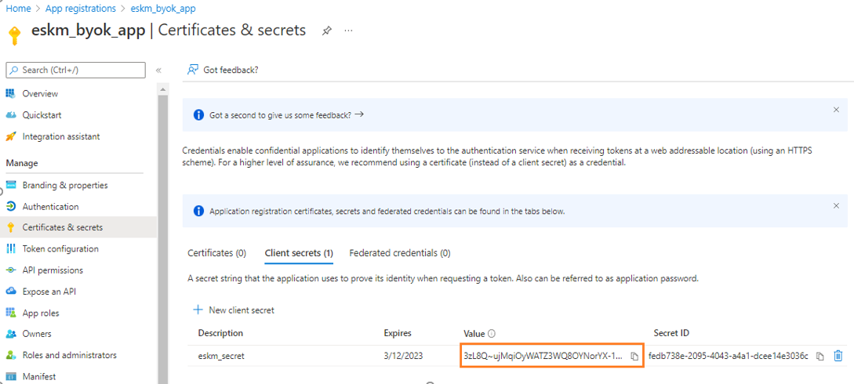Click the info icon in the registration certificates banner
The height and width of the screenshot is (384, 854).
[x=198, y=212]
